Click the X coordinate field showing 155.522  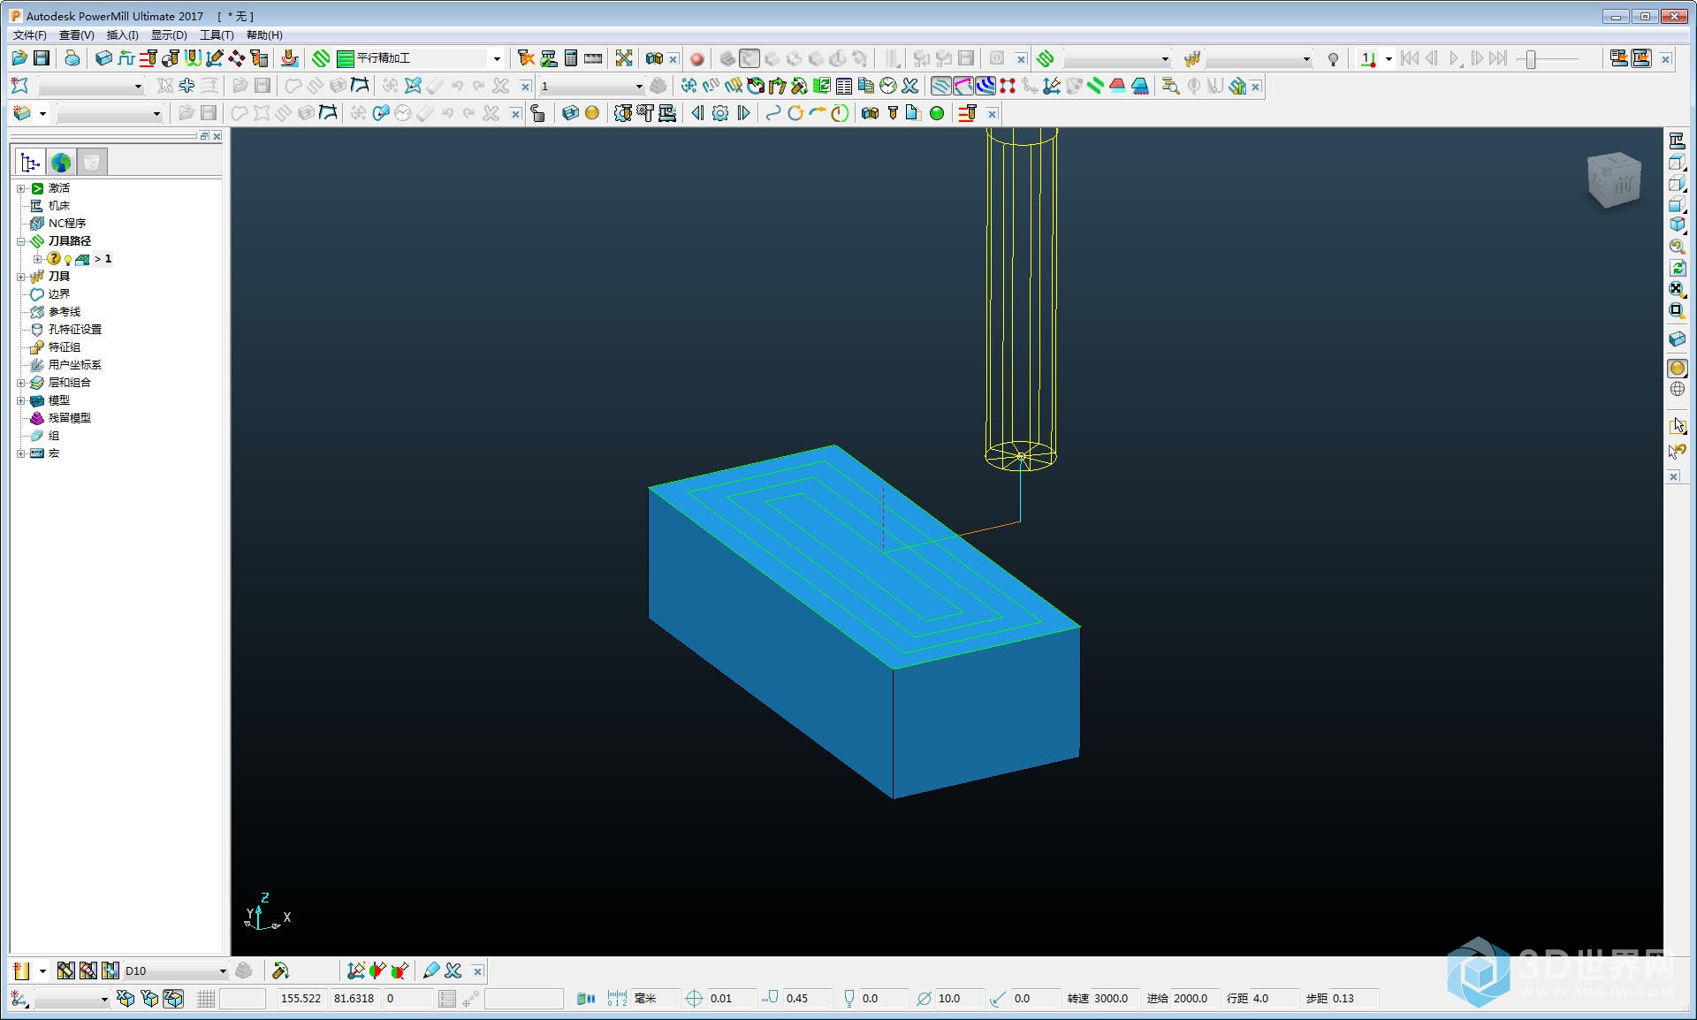(x=301, y=998)
